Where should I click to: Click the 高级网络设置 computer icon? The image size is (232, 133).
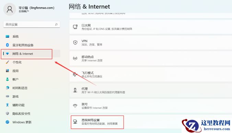tap(75, 122)
